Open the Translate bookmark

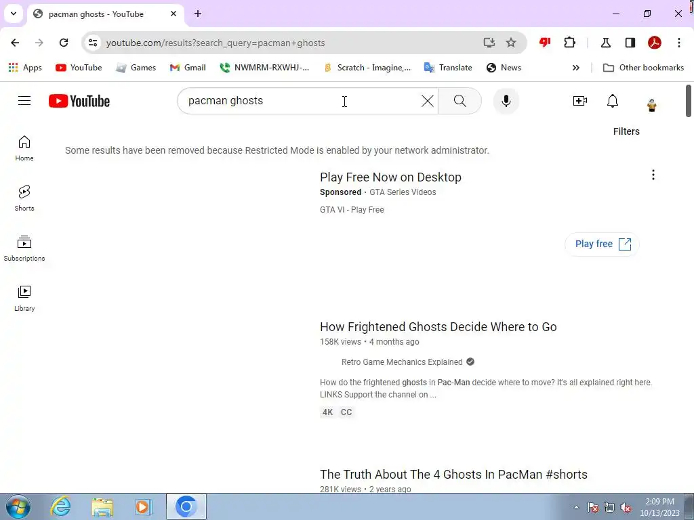pos(448,68)
